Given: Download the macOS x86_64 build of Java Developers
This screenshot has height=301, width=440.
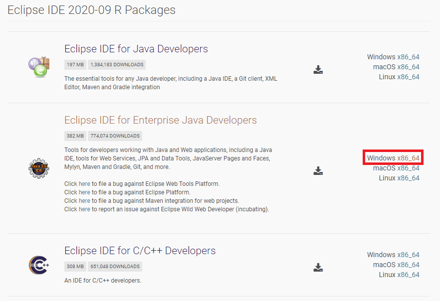Looking at the screenshot, I should coord(408,67).
